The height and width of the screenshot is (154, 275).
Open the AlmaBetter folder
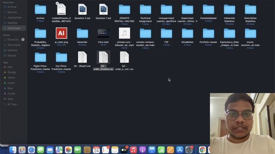click(x=187, y=33)
